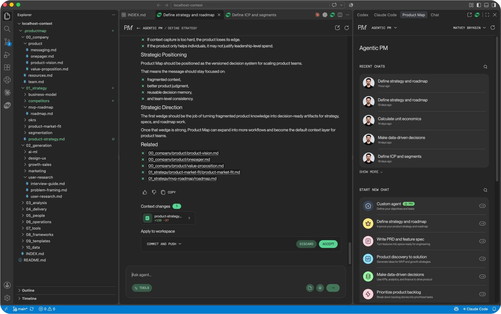Viewport: 501px width, 314px height.
Task: Open Matvey Bryksin user dropdown
Action: point(469,28)
